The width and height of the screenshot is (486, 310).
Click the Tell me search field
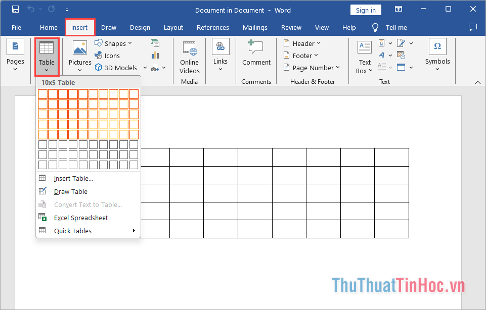pyautogui.click(x=396, y=28)
